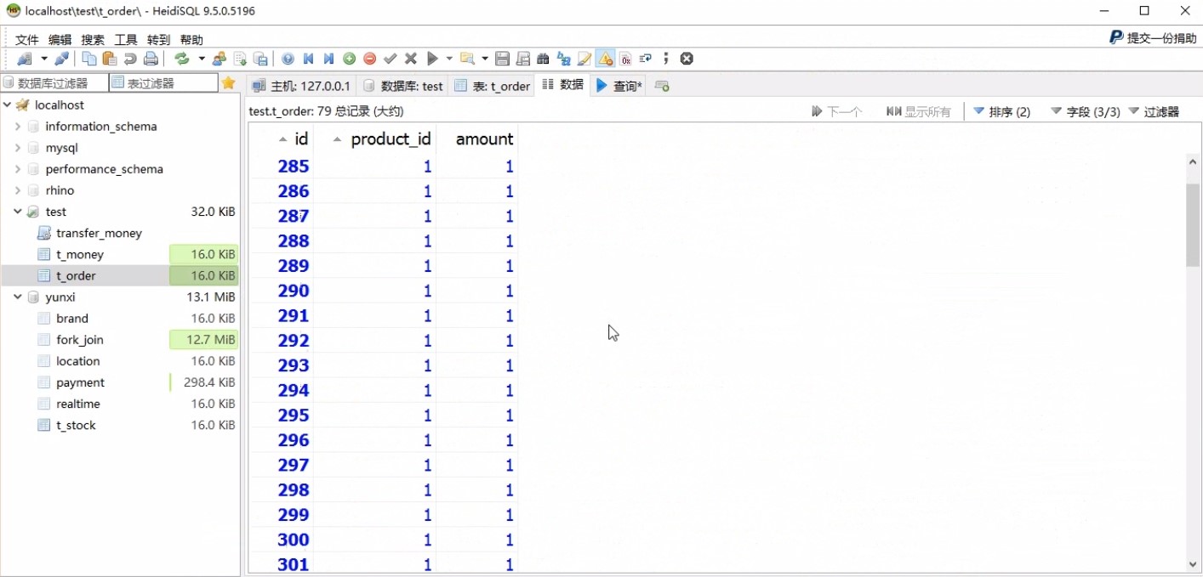Click the 数据库过滤器 input field
1203x577 pixels.
[54, 82]
